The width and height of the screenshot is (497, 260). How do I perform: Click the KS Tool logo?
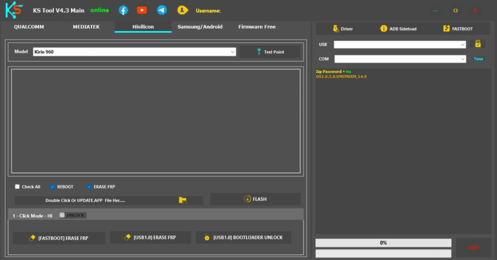click(14, 10)
